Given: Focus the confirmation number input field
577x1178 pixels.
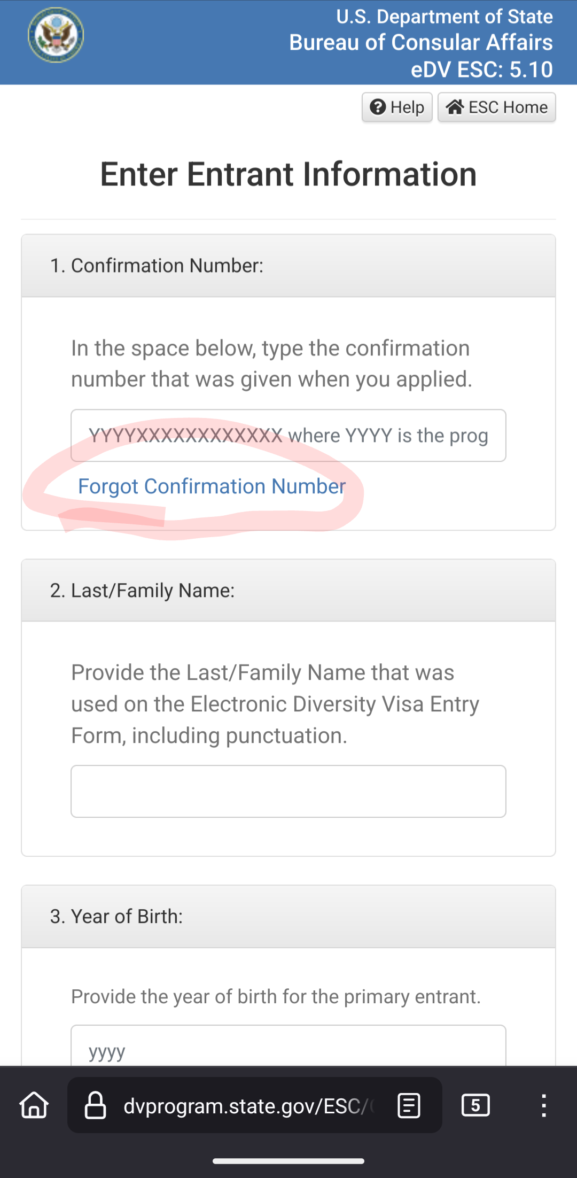Looking at the screenshot, I should click(x=288, y=436).
